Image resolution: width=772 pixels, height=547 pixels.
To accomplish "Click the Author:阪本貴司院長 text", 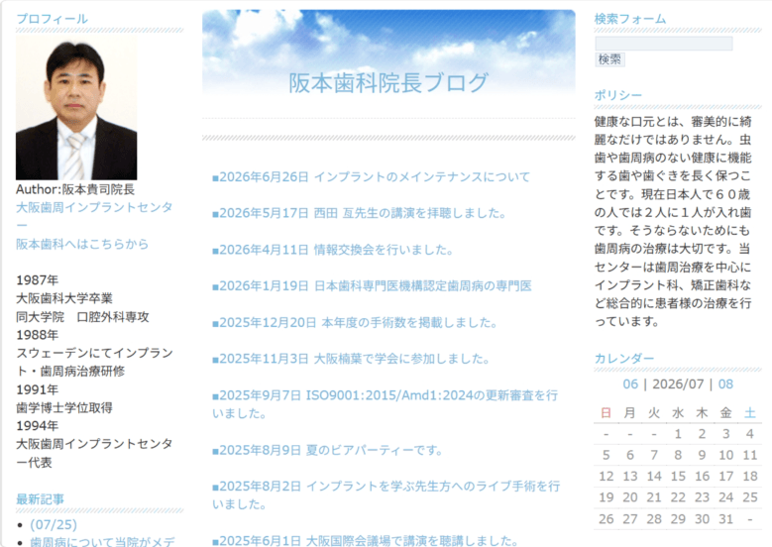I will [75, 189].
